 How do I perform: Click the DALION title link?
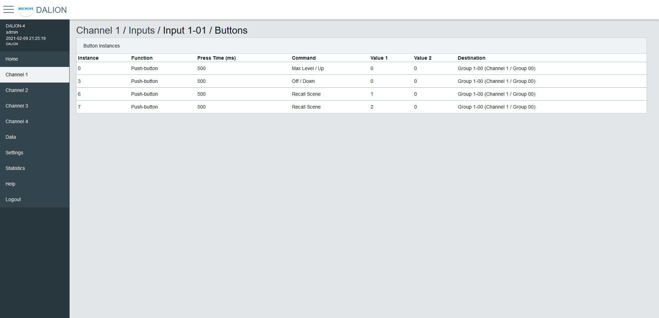click(x=51, y=10)
